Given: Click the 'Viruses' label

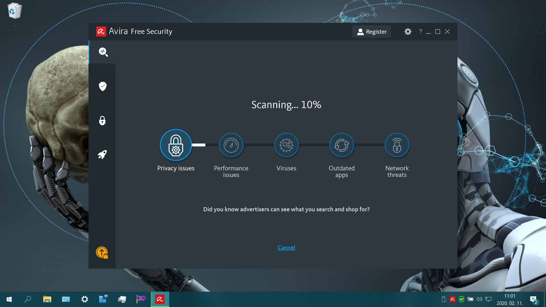Looking at the screenshot, I should click(x=286, y=168).
